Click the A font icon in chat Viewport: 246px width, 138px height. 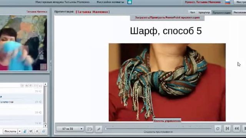click(x=38, y=131)
